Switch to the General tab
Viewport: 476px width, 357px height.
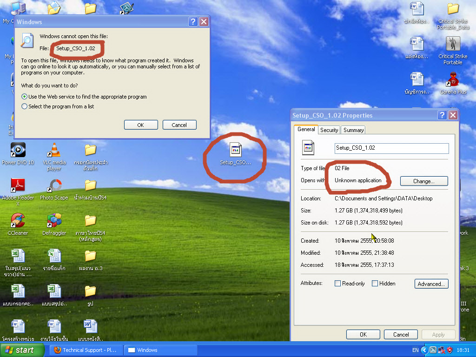306,129
